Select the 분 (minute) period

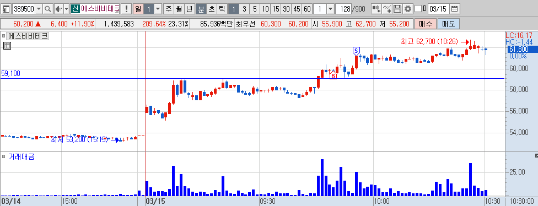pyautogui.click(x=201, y=9)
